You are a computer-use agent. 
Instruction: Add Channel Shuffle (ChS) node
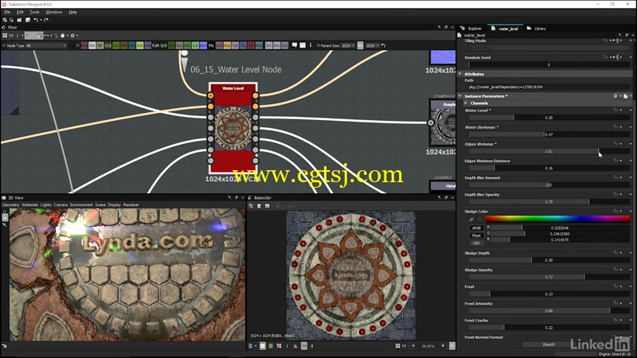pos(107,45)
